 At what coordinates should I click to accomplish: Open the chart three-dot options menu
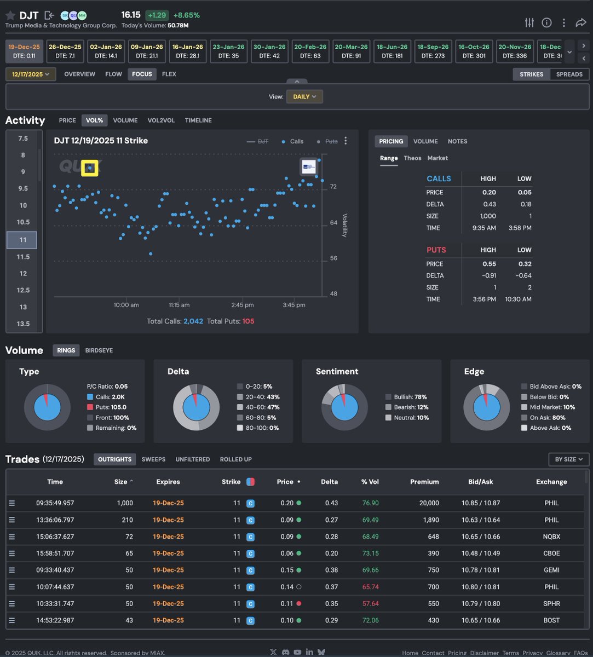tap(346, 141)
